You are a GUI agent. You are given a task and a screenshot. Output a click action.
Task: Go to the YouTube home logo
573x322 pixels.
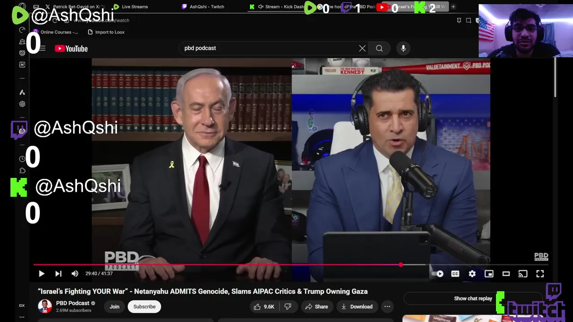(71, 49)
